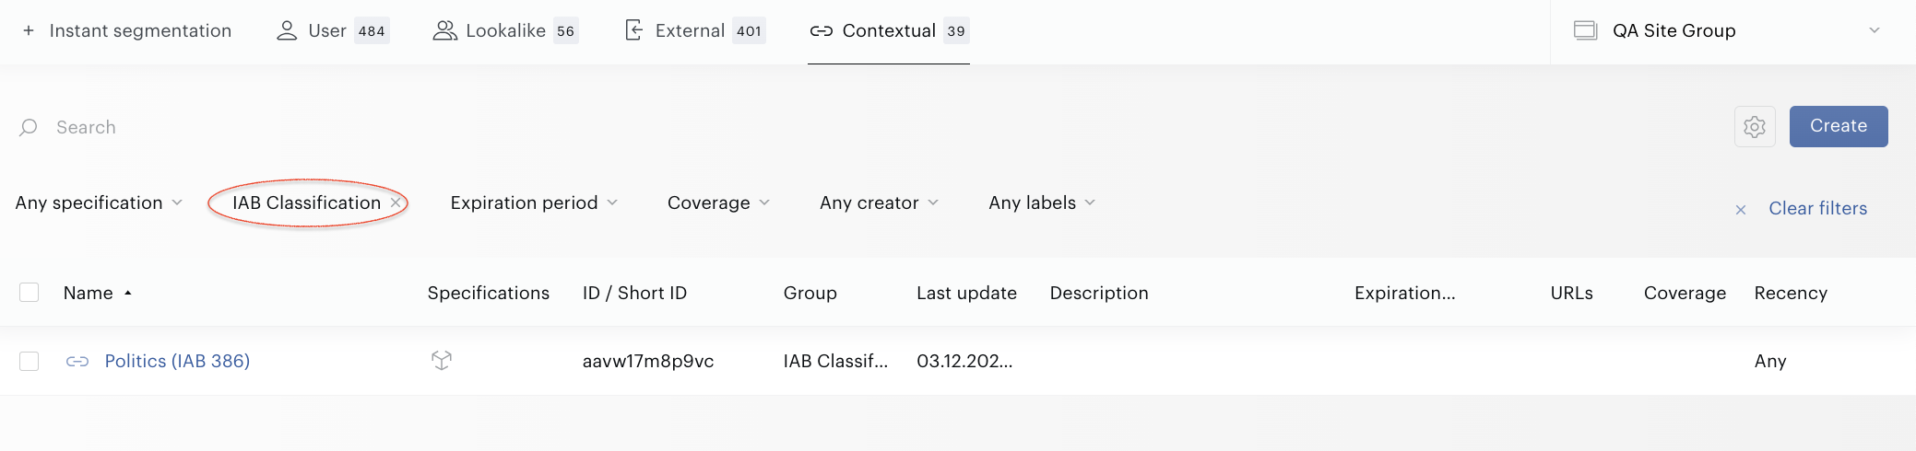Remove the IAB Classification filter with X

[x=396, y=202]
